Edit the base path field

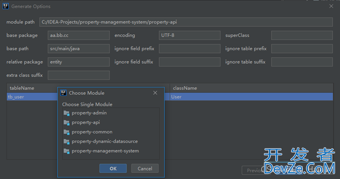(79, 49)
